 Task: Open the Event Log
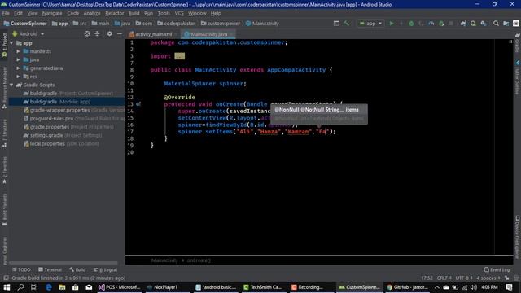(x=497, y=269)
